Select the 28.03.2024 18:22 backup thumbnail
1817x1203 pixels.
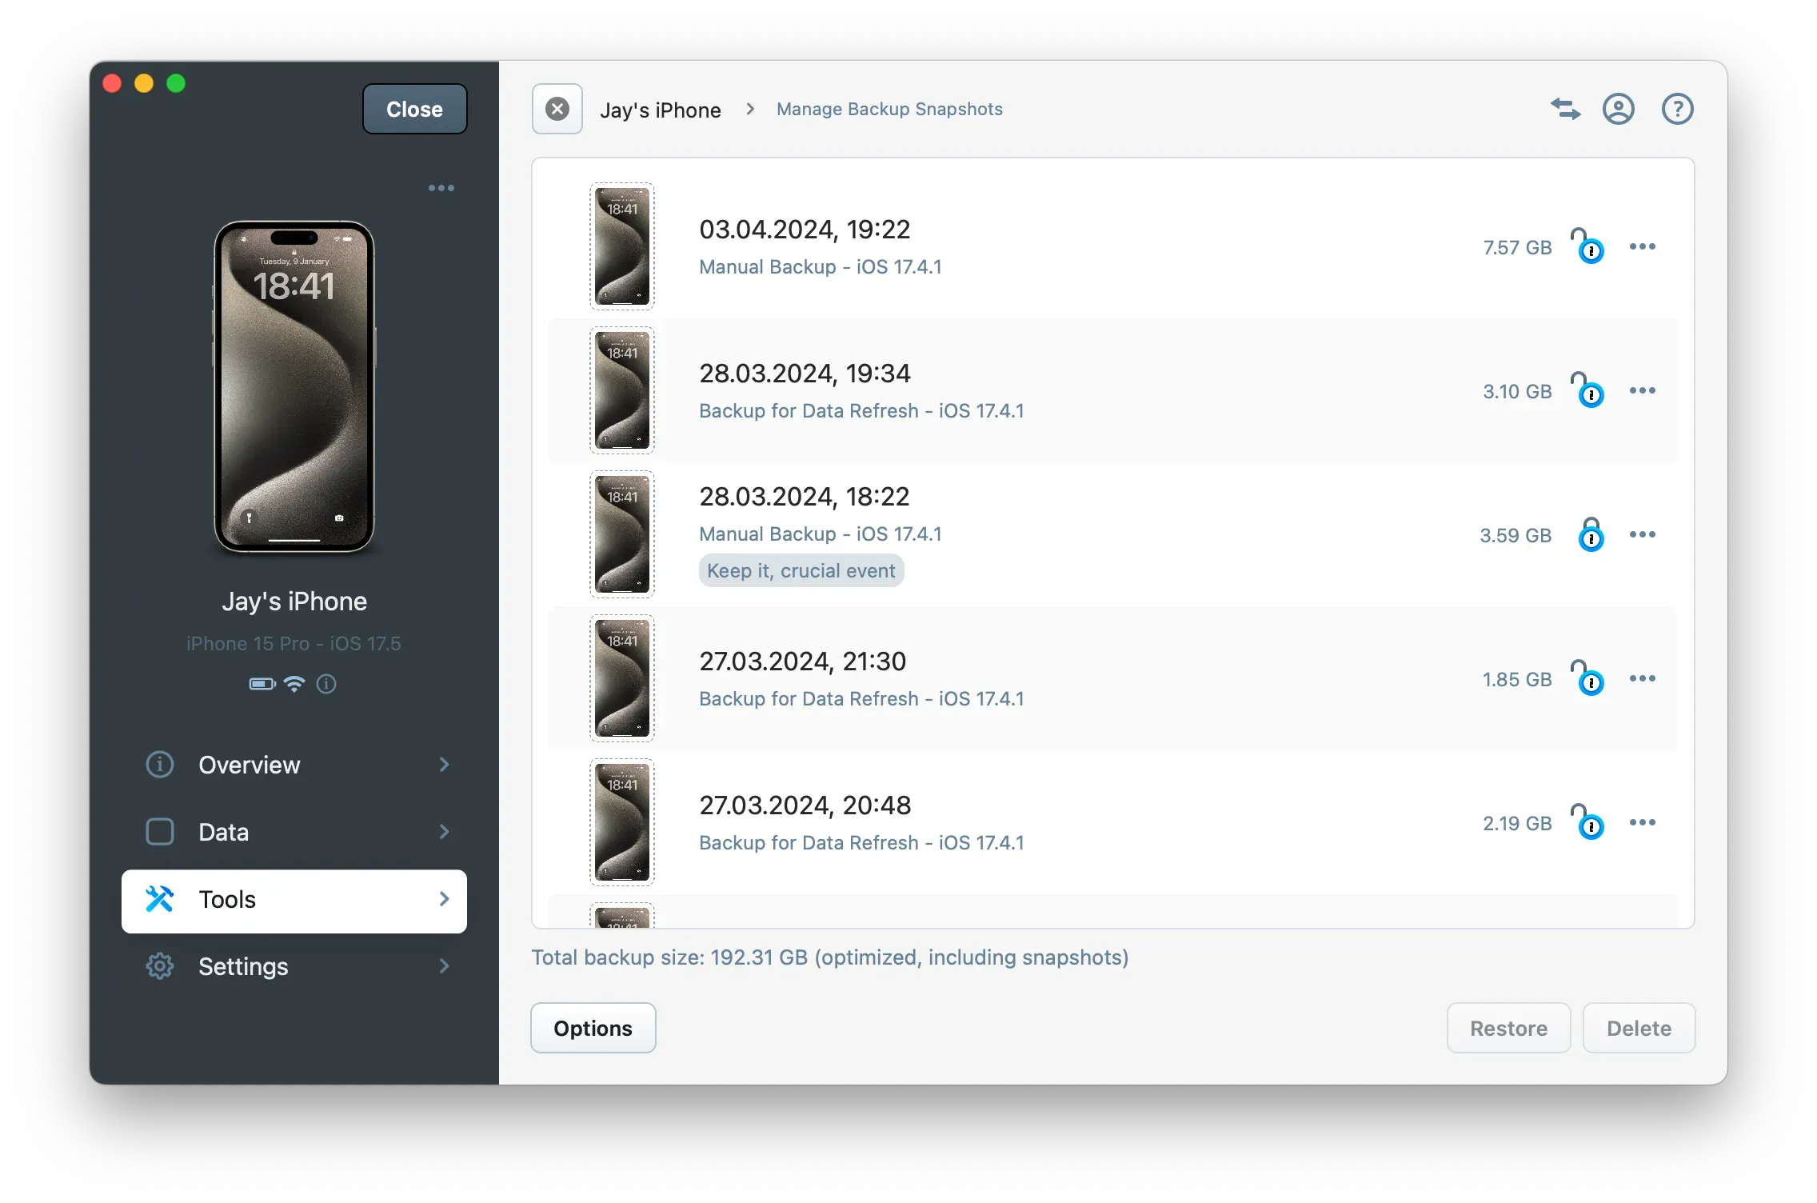tap(622, 534)
